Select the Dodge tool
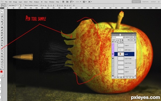This screenshot has width=161, height=101. point(2,46)
